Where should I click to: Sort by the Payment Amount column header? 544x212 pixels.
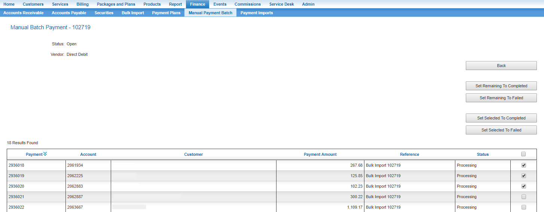[320, 154]
